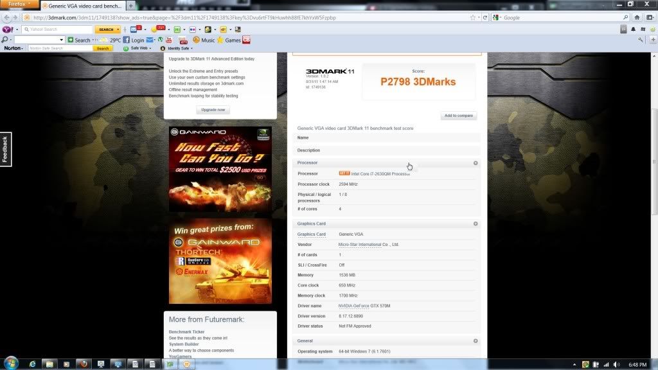Check the 29°C weather indicator

click(x=111, y=40)
